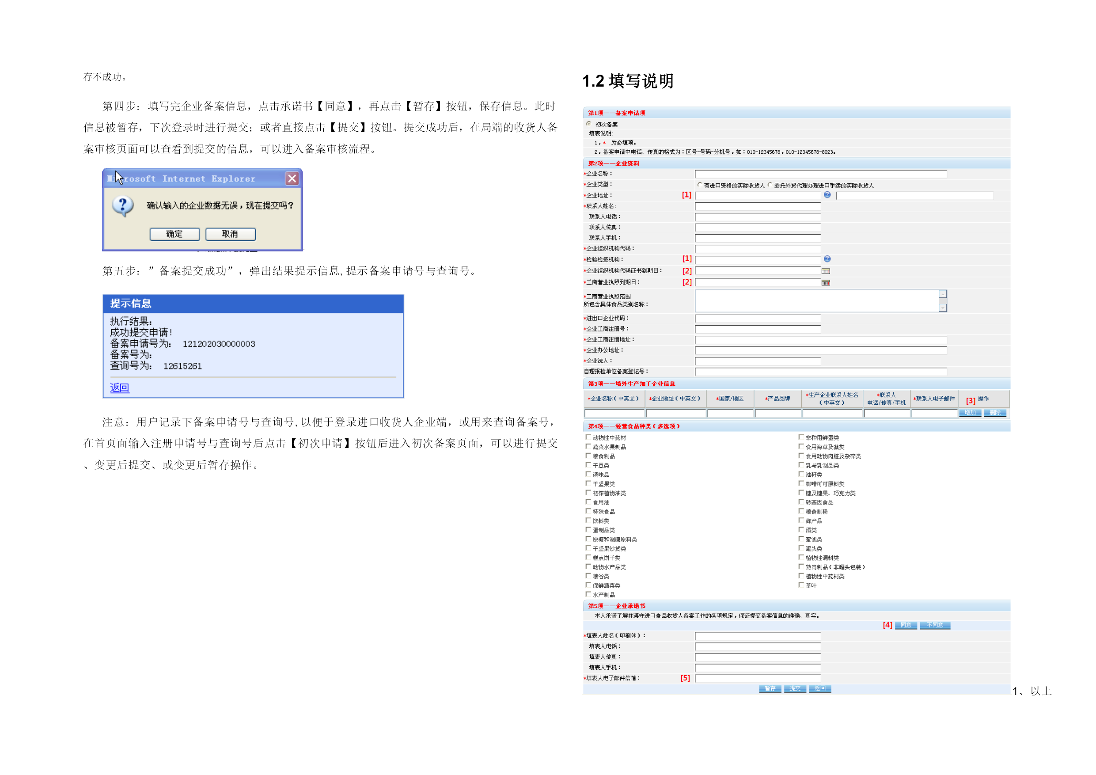Click 取消 in the confirm dialog

tap(230, 234)
